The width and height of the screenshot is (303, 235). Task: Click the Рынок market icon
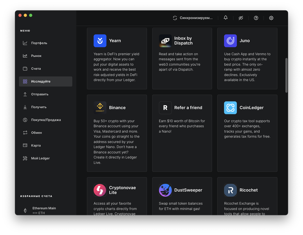tap(25, 56)
